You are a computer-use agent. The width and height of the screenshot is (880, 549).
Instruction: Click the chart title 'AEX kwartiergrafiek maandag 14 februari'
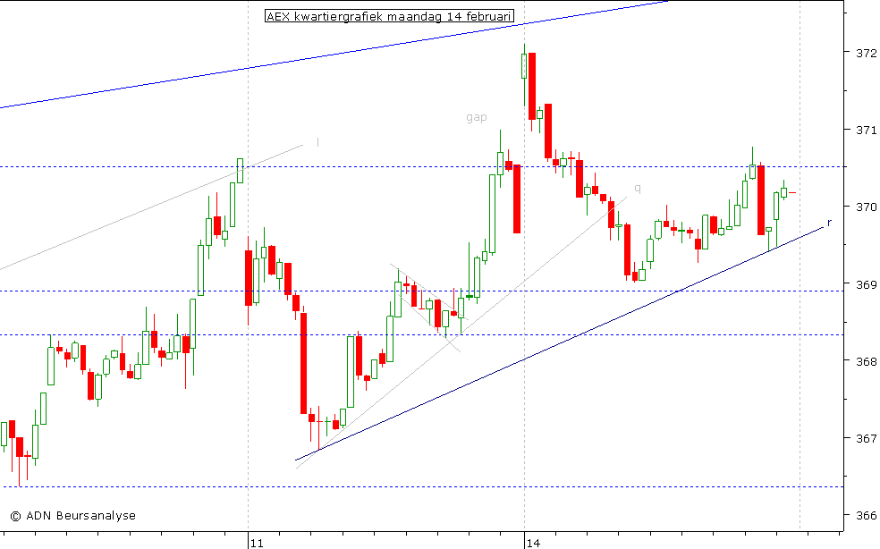click(x=389, y=16)
